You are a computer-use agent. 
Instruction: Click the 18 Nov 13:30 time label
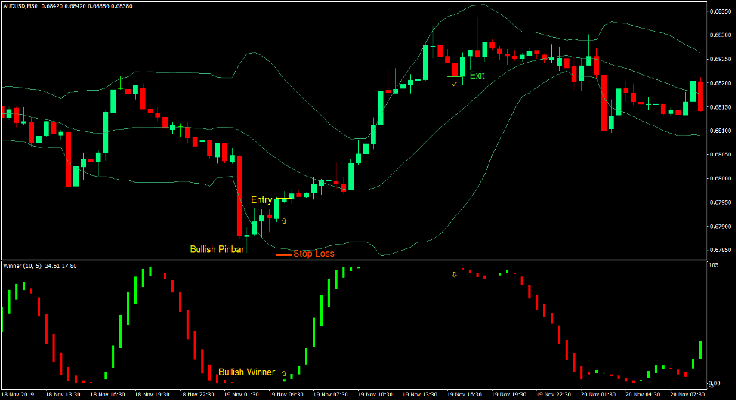point(63,394)
